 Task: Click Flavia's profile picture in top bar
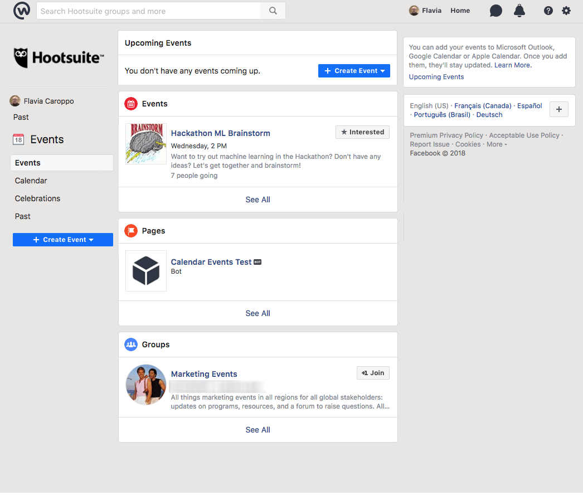[414, 11]
